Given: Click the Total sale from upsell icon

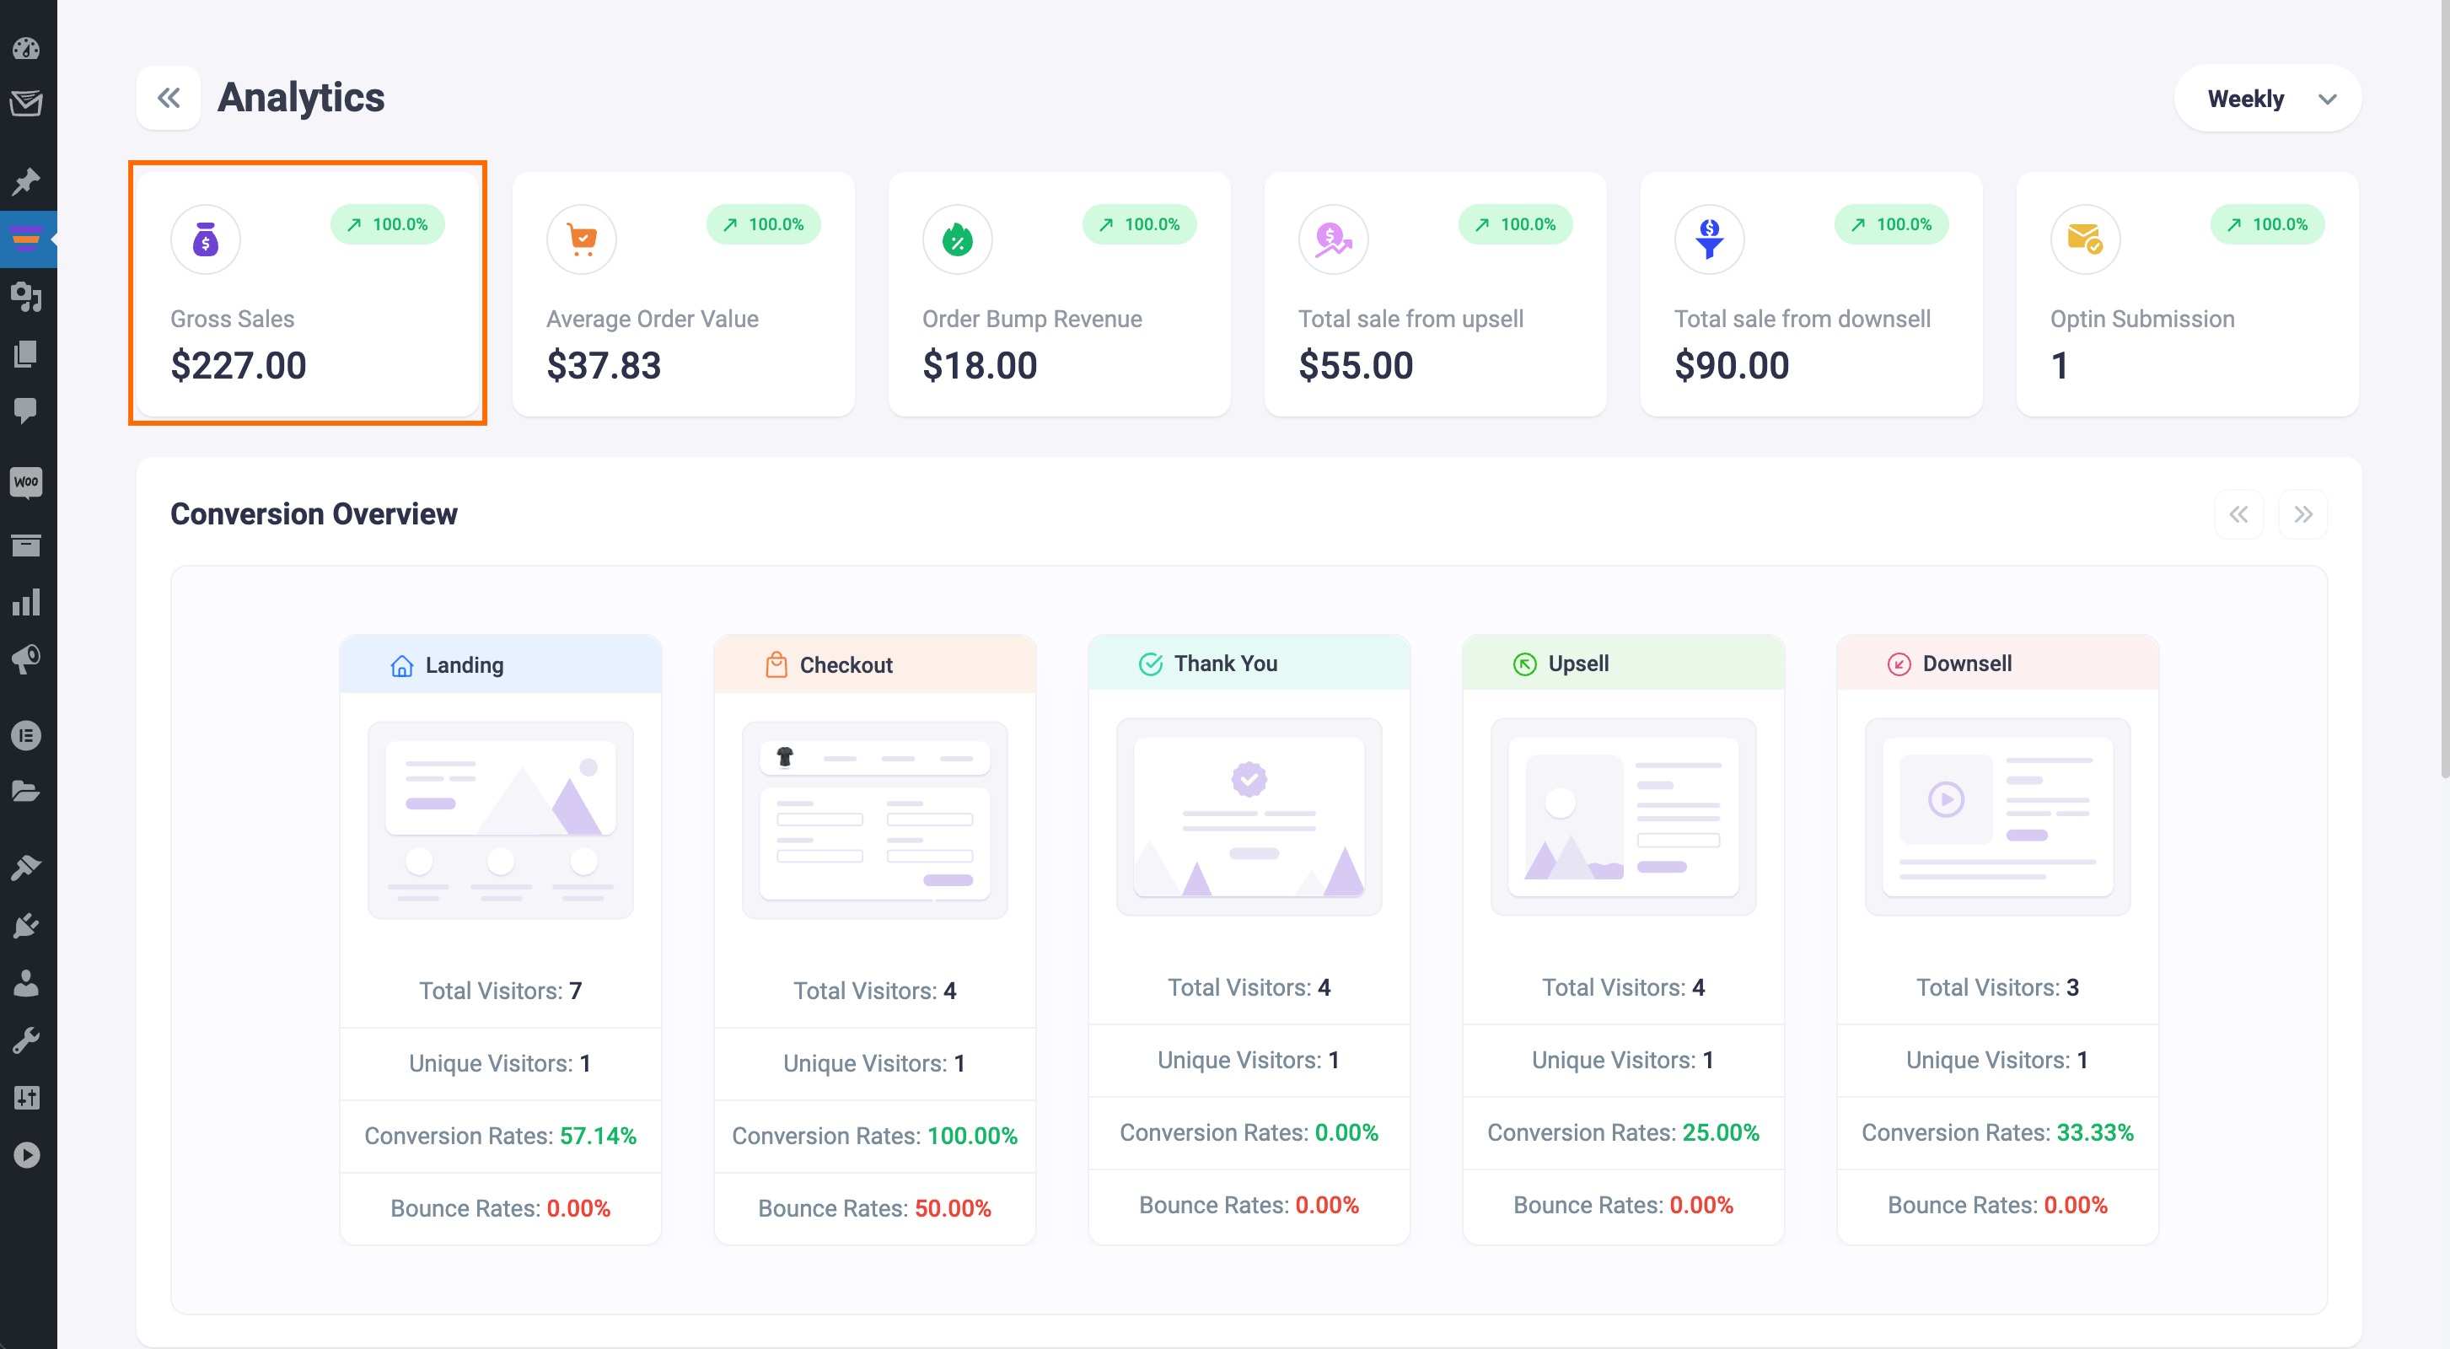Looking at the screenshot, I should tap(1334, 239).
